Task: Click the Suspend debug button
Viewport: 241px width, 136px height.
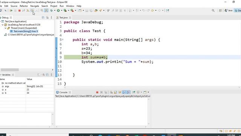Action: click(15, 11)
